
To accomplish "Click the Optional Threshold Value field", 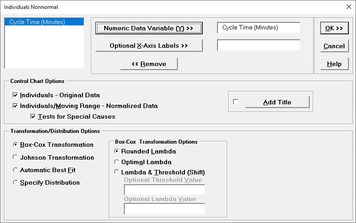I will 164,190.
